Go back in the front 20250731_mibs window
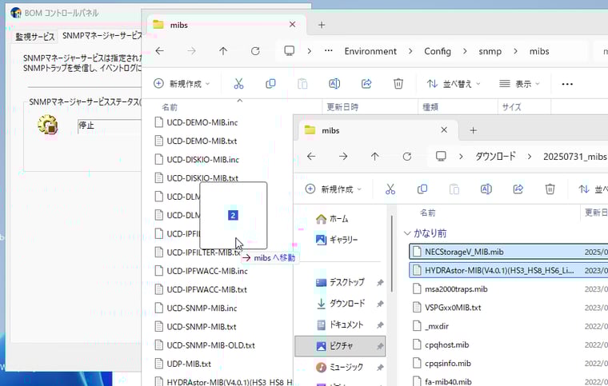This screenshot has height=386, width=608. click(311, 157)
